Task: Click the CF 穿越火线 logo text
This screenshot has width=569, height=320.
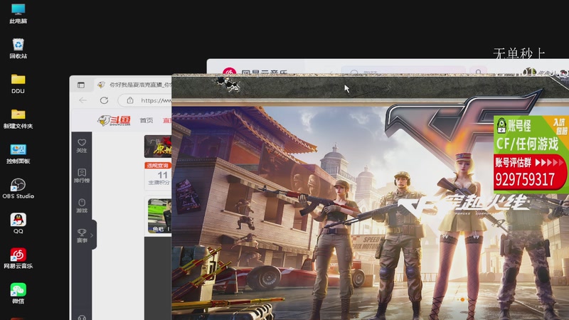Action: 463,204
